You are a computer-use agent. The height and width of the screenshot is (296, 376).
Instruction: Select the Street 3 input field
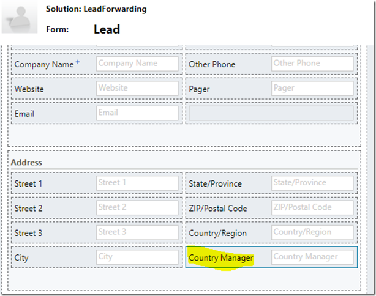coord(137,232)
